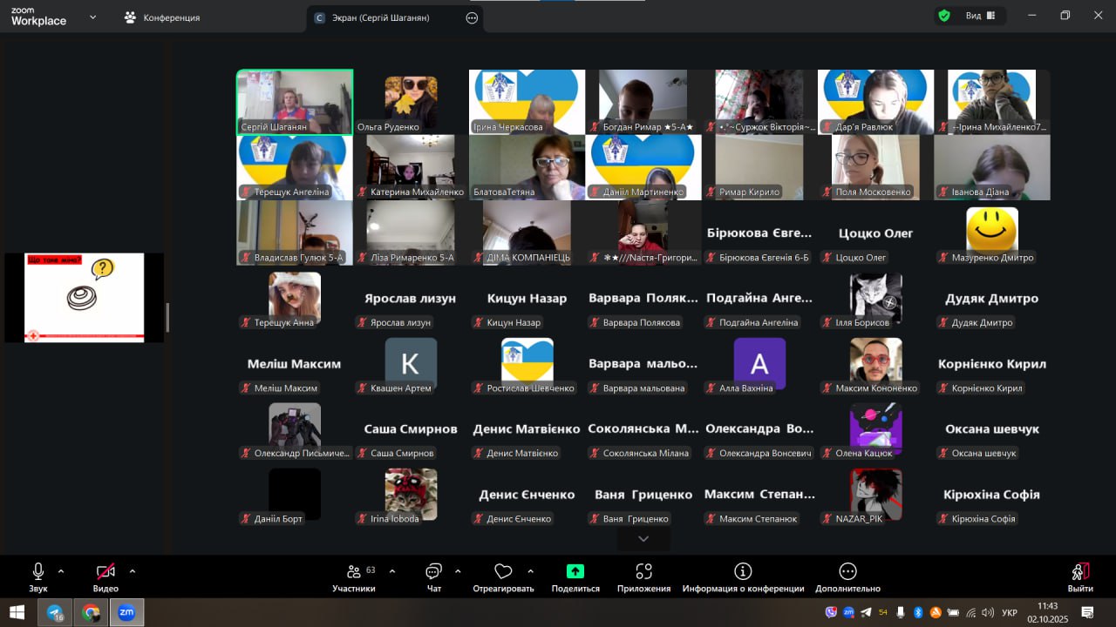Select the Экран (Сергій Шаганян) tab
This screenshot has height=627, width=1116.
tap(384, 17)
